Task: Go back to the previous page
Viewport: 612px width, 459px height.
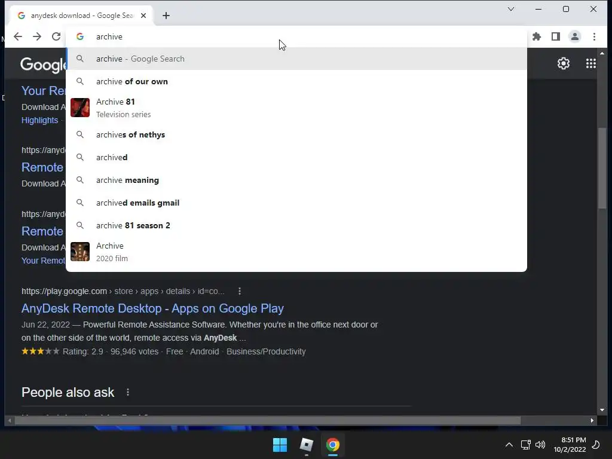Action: pyautogui.click(x=18, y=36)
